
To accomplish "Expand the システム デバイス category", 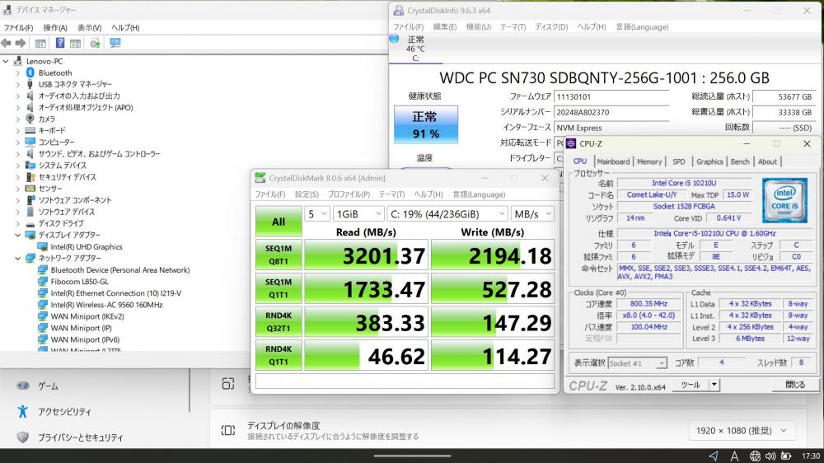I will pos(18,165).
